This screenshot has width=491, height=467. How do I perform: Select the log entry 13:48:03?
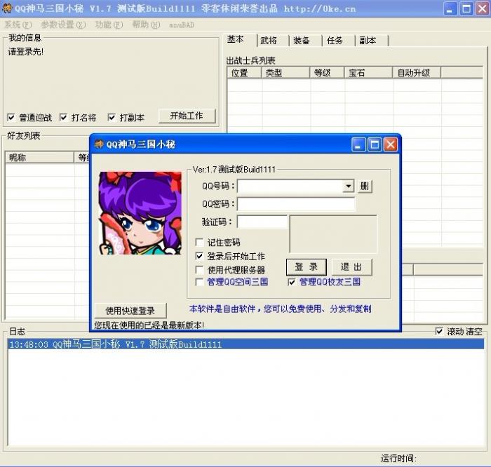(x=245, y=344)
